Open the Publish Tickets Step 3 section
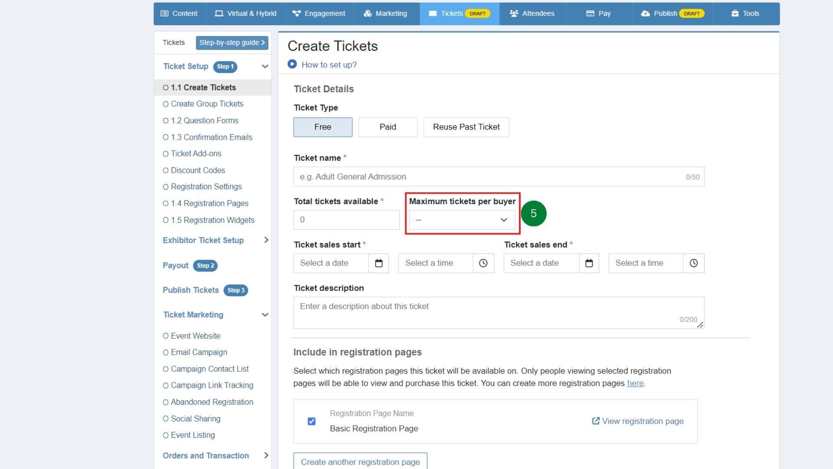Viewport: 833px width, 469px height. (205, 290)
